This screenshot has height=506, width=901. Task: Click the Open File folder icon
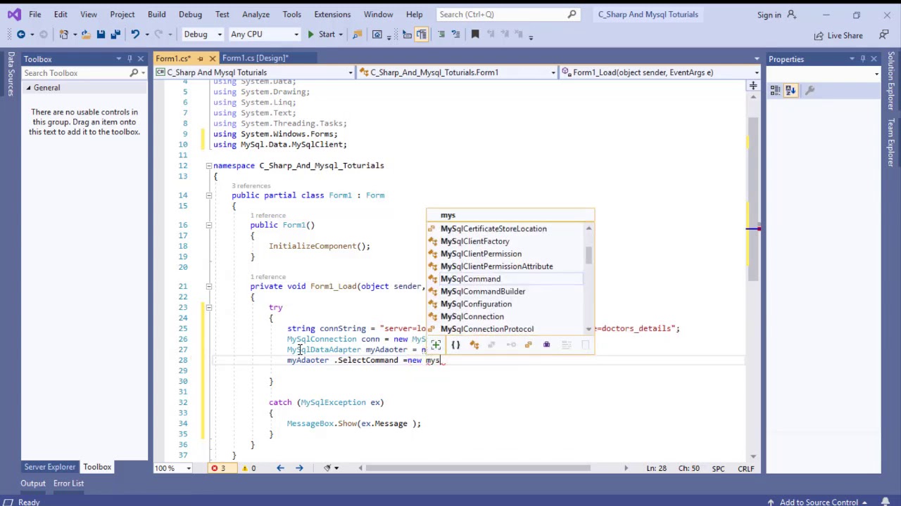click(85, 34)
